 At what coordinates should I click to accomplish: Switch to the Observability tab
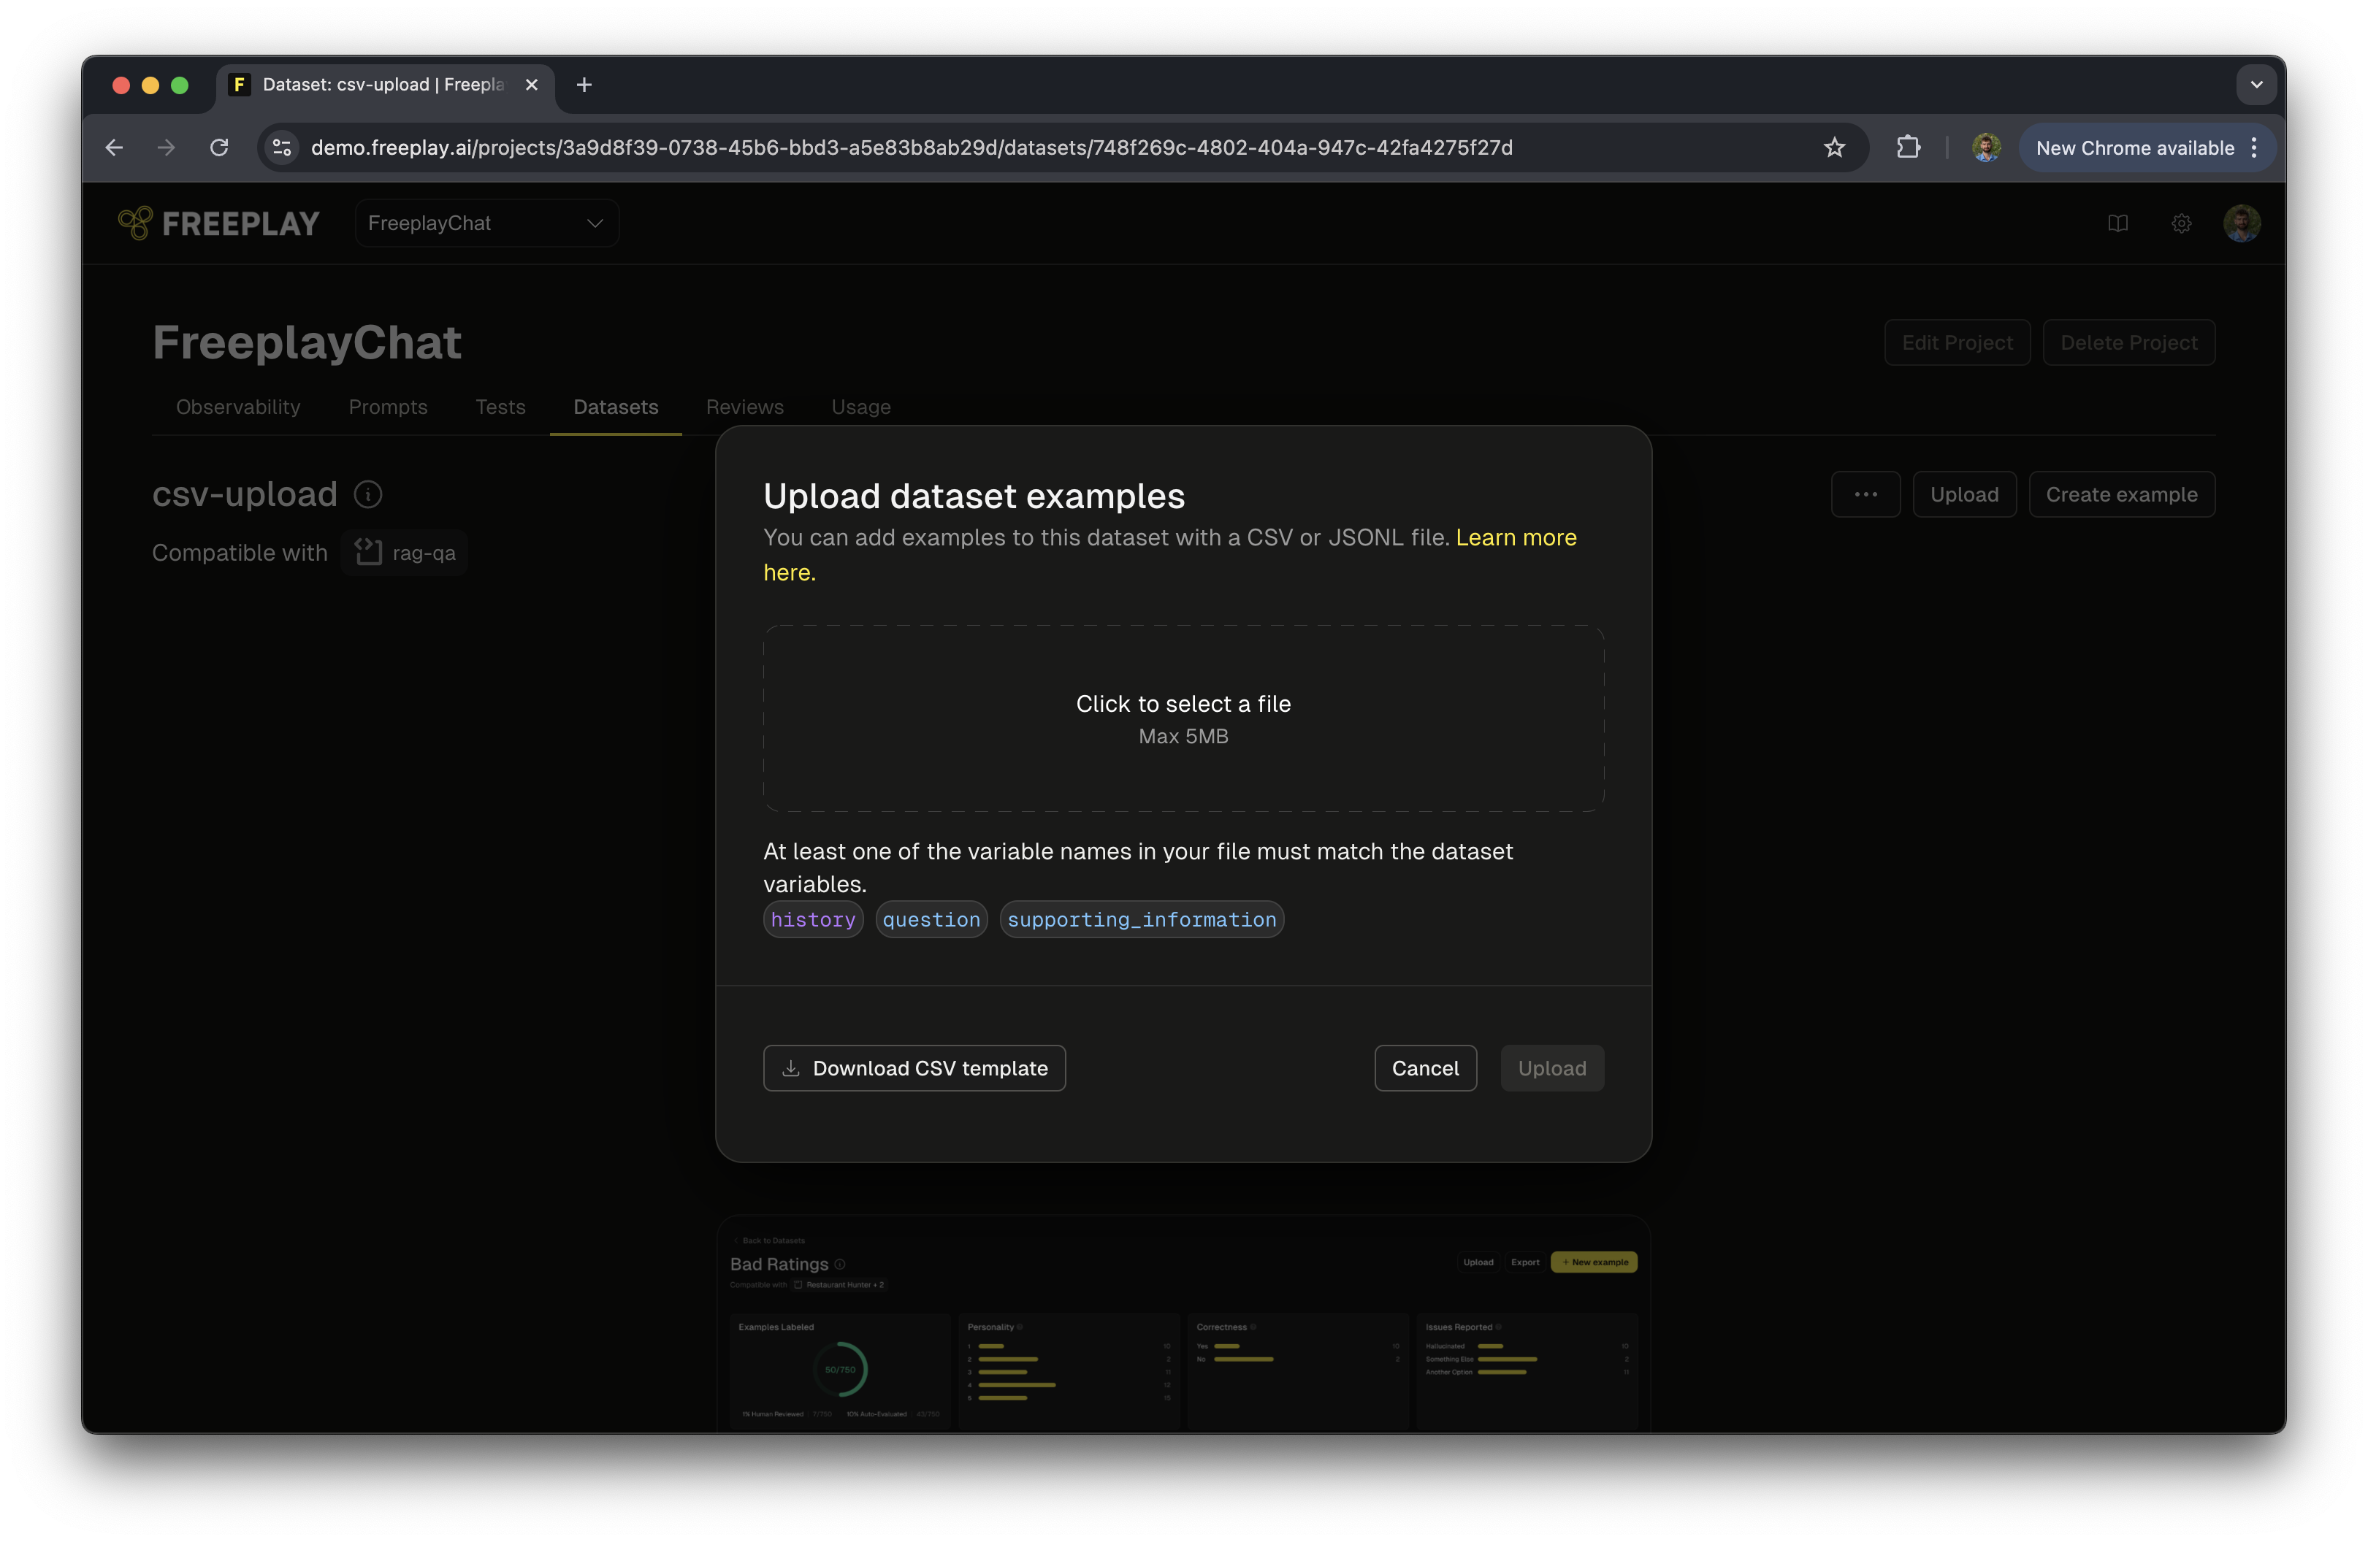tap(238, 407)
